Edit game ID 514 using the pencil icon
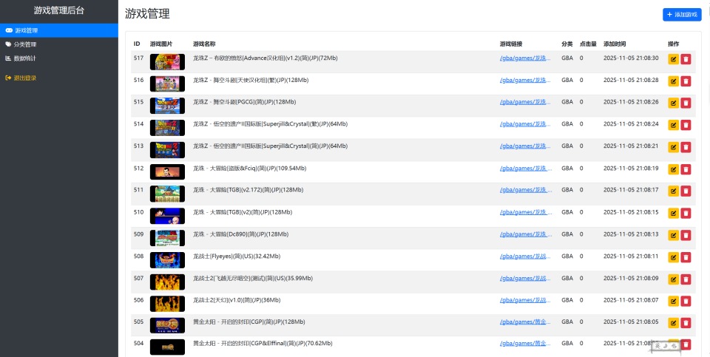The width and height of the screenshot is (710, 357). pos(673,126)
